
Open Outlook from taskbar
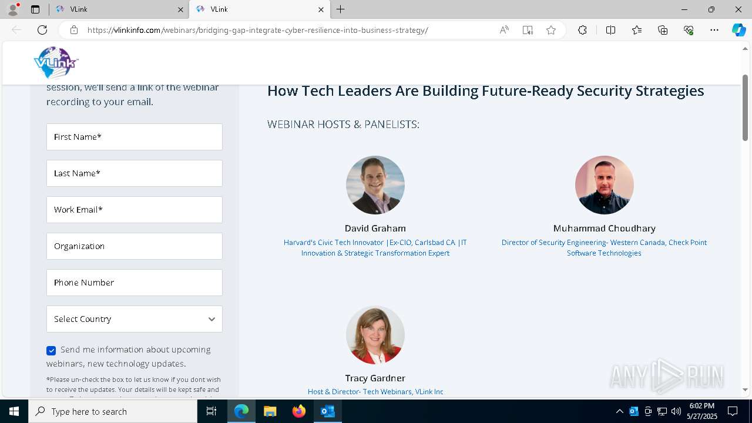(x=327, y=411)
